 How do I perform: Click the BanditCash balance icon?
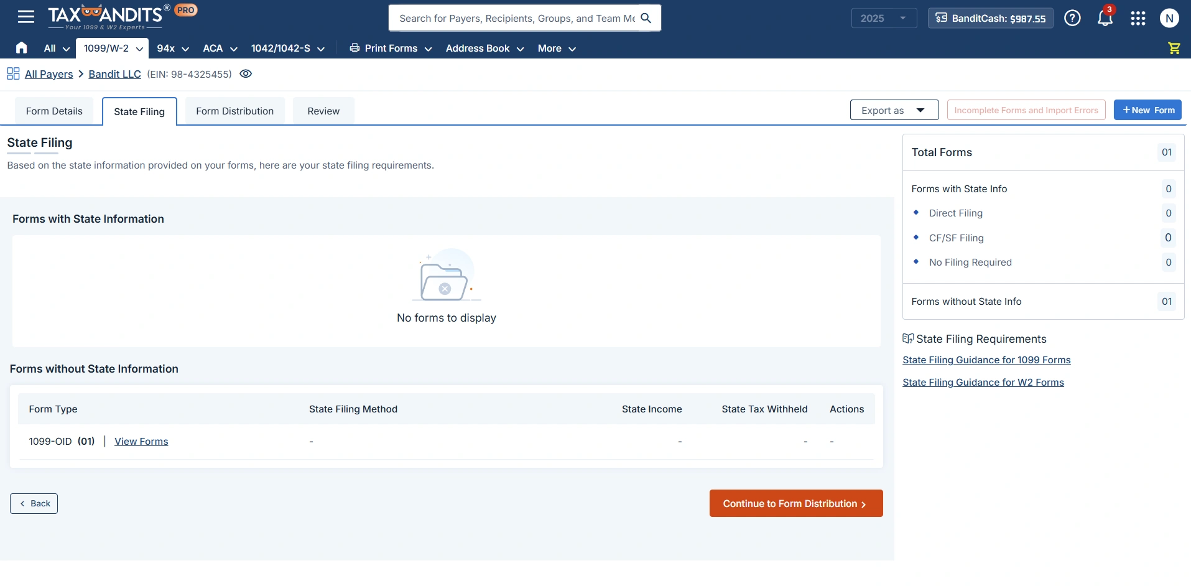tap(941, 18)
